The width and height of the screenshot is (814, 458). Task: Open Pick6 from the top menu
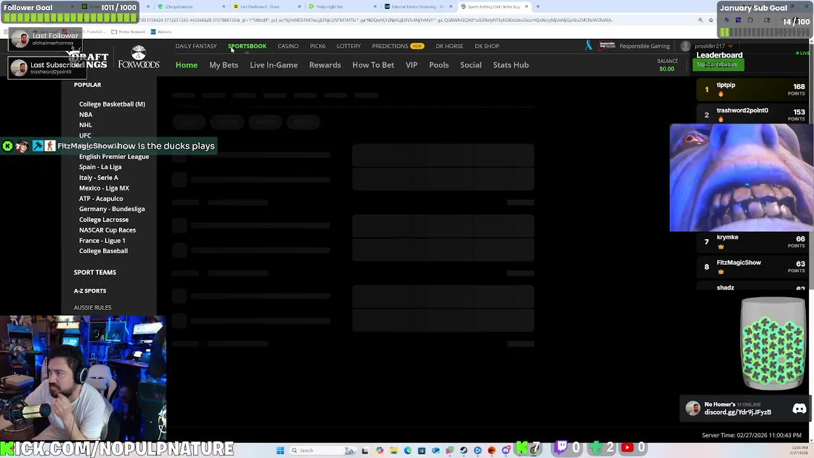point(317,46)
